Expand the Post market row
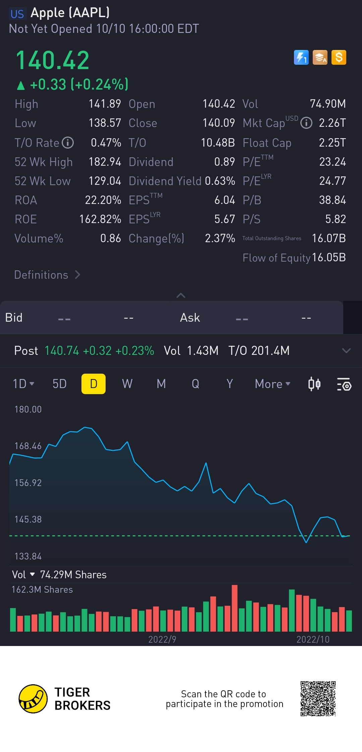Screen dimensions: 362x752 pos(346,351)
